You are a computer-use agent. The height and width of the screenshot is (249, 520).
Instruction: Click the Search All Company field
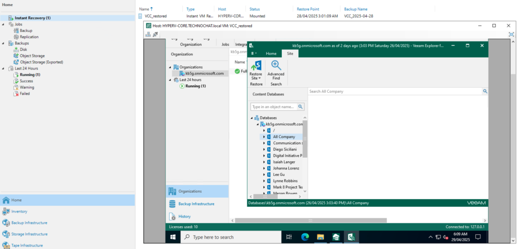coord(394,91)
